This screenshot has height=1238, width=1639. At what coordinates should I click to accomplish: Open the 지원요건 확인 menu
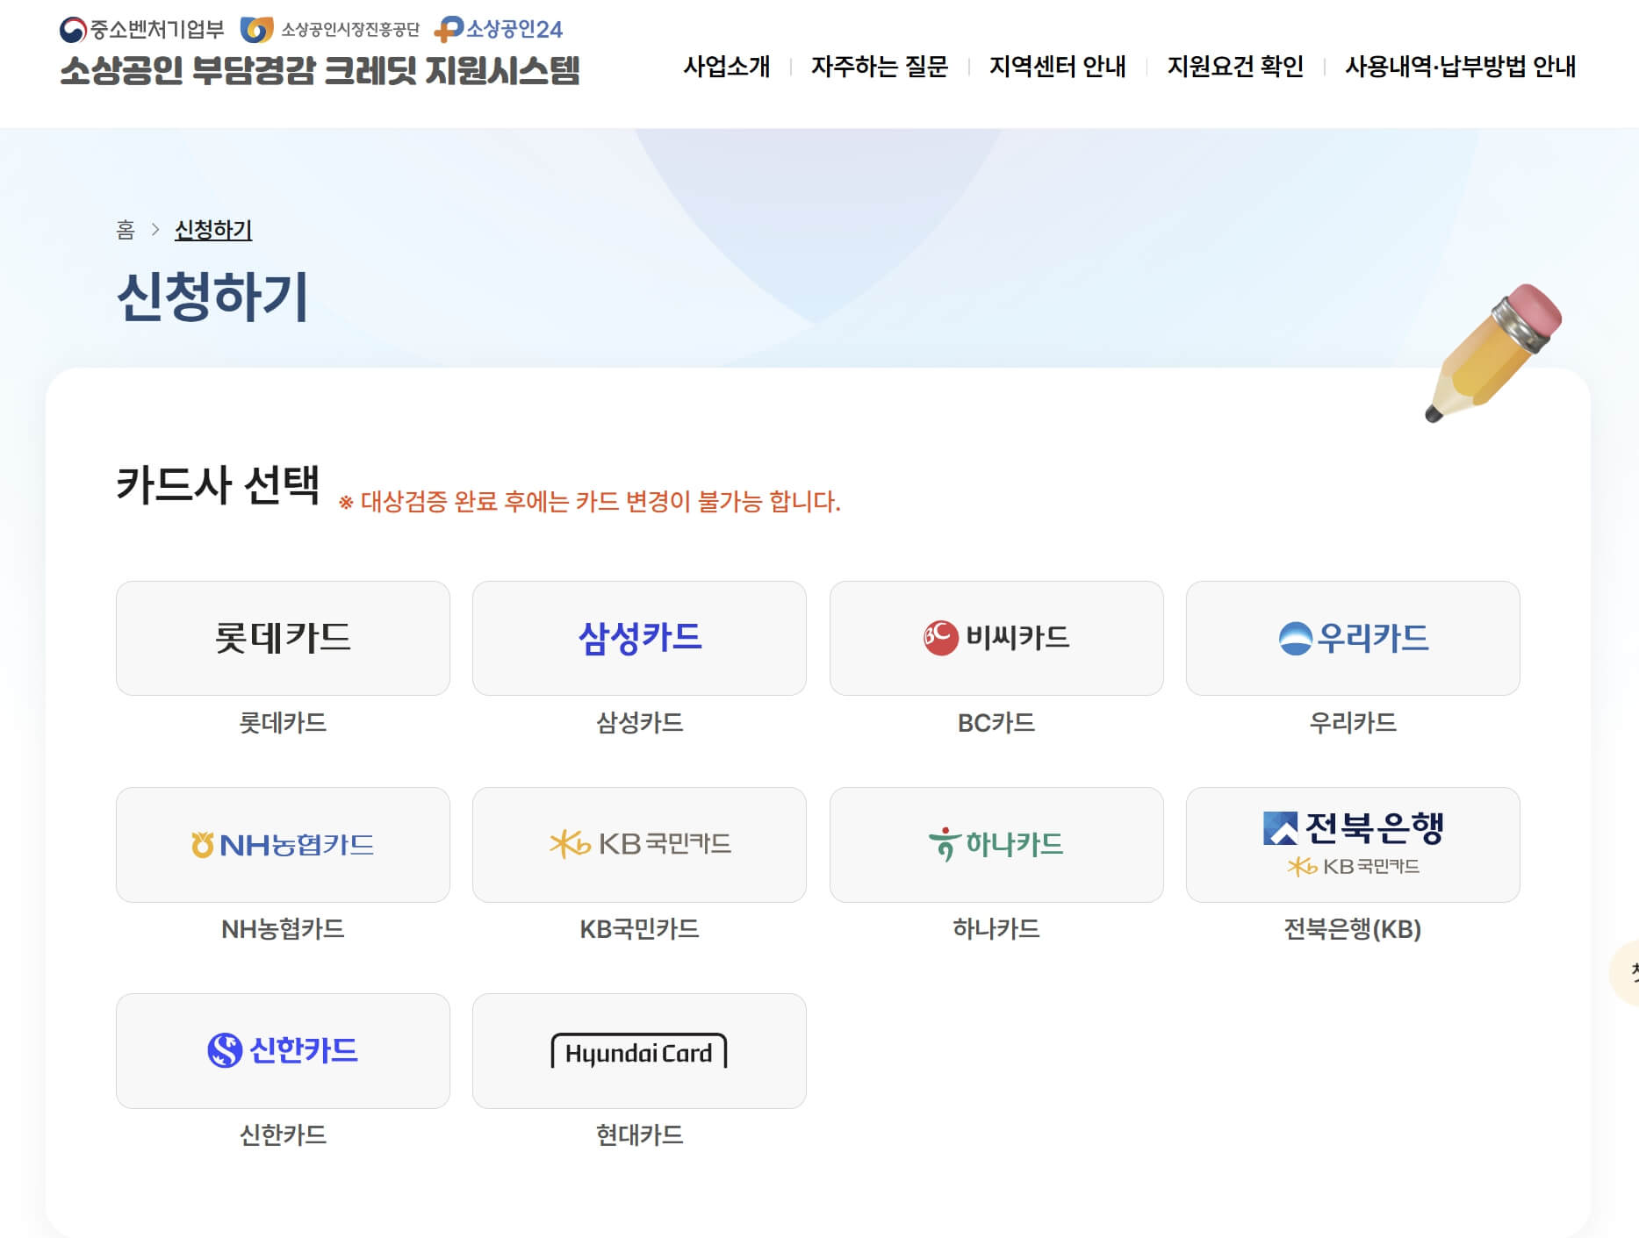click(x=1235, y=66)
